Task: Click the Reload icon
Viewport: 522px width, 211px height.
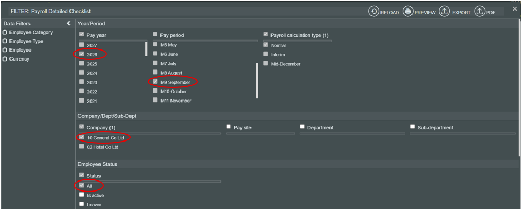Action: point(374,12)
